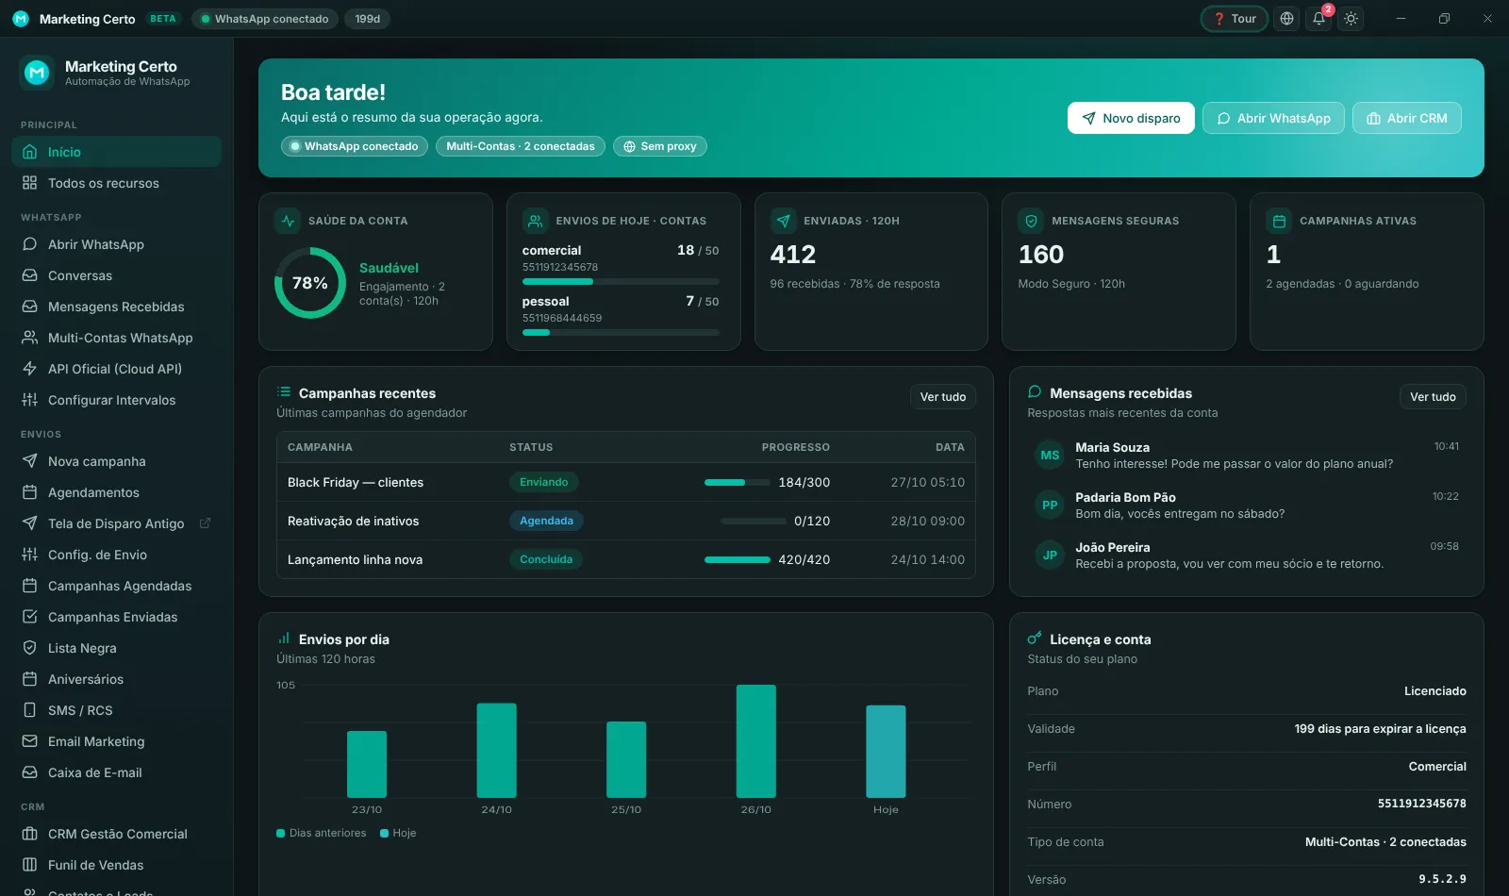Click Email Marketing envelope icon
Viewport: 1509px width, 896px height.
point(29,741)
